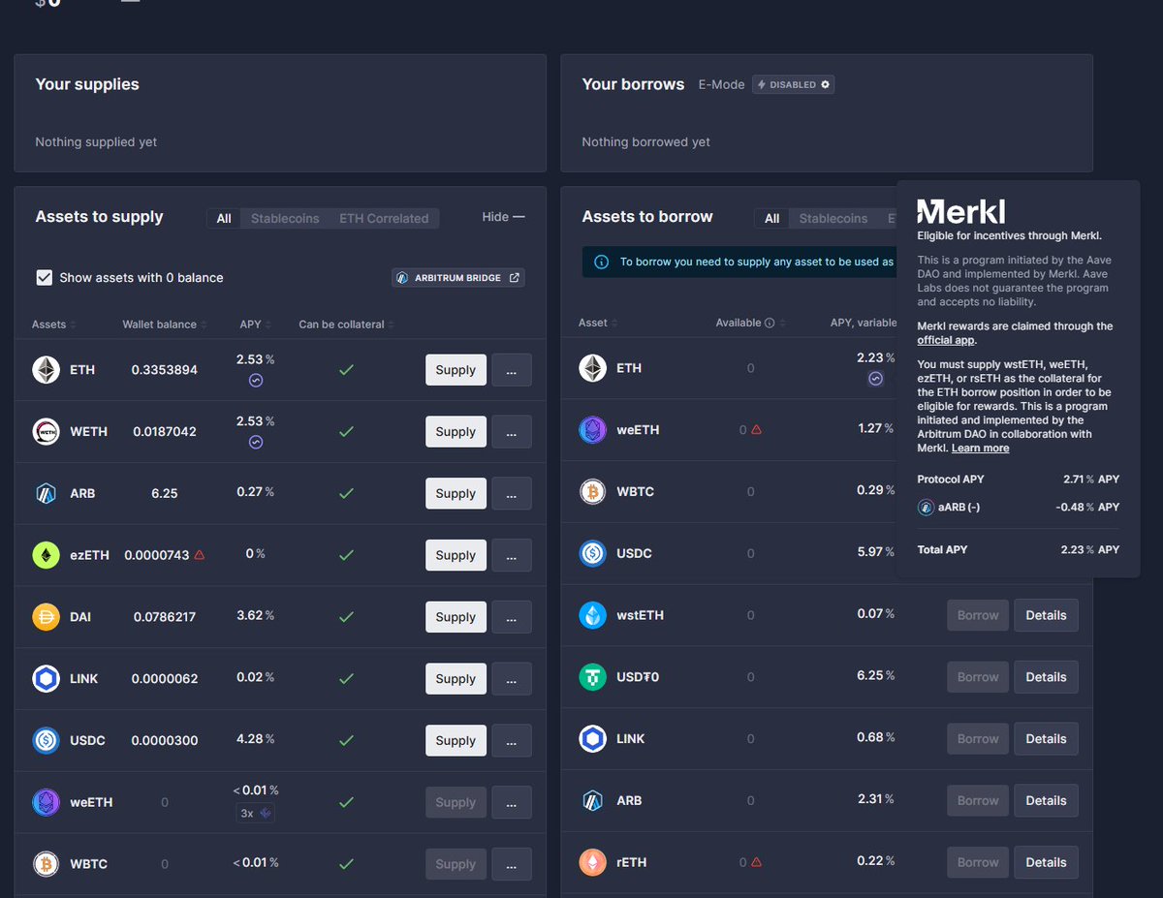Select the All tab in Assets to supply
The height and width of the screenshot is (898, 1163).
pos(224,219)
